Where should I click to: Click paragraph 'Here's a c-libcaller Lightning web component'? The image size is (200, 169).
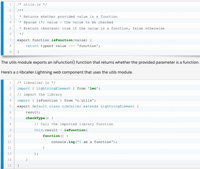(x=67, y=72)
